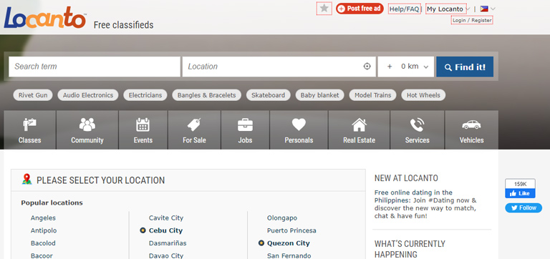Click the Find it! search button
Image resolution: width=550 pixels, height=259 pixels.
pos(465,67)
